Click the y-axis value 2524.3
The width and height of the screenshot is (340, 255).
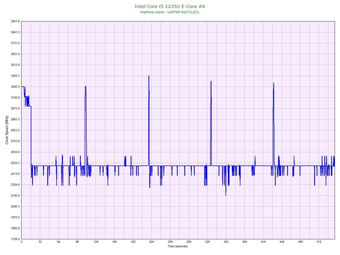[x=15, y=163]
